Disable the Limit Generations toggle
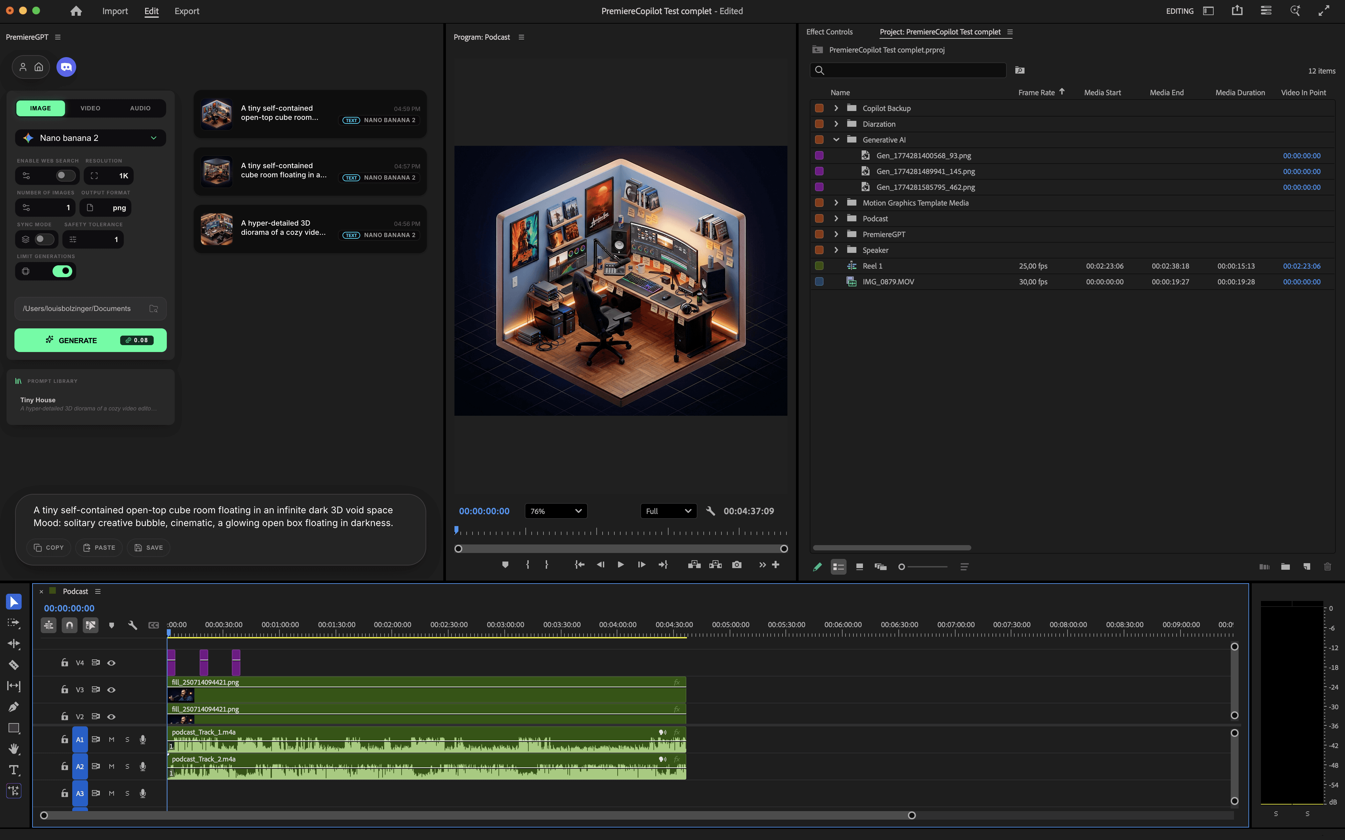This screenshot has width=1345, height=840. pyautogui.click(x=63, y=271)
